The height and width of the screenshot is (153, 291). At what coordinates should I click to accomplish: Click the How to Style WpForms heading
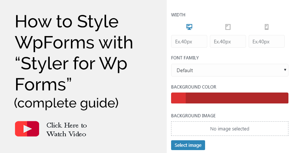74,53
